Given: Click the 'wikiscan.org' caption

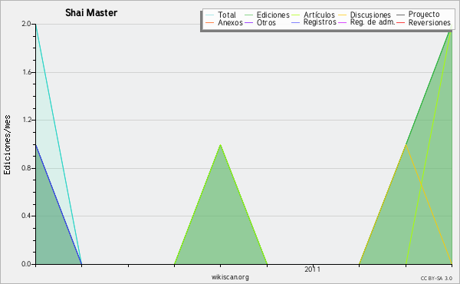Looking at the screenshot, I should tap(230, 277).
